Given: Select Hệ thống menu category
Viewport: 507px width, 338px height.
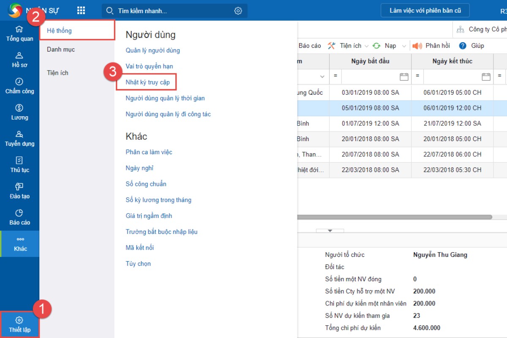Looking at the screenshot, I should click(x=77, y=30).
